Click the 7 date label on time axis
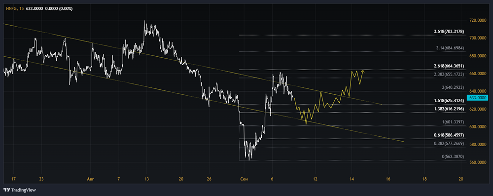The width and height of the screenshot is (493, 196). [118, 179]
